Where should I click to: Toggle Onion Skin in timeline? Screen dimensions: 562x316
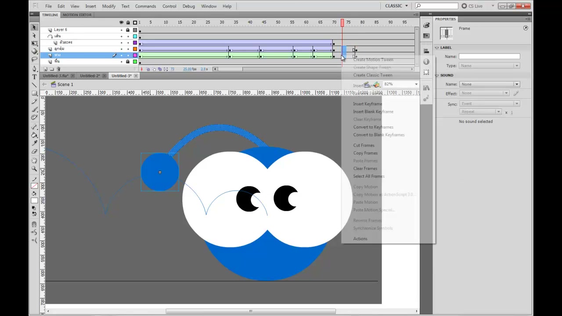148,69
